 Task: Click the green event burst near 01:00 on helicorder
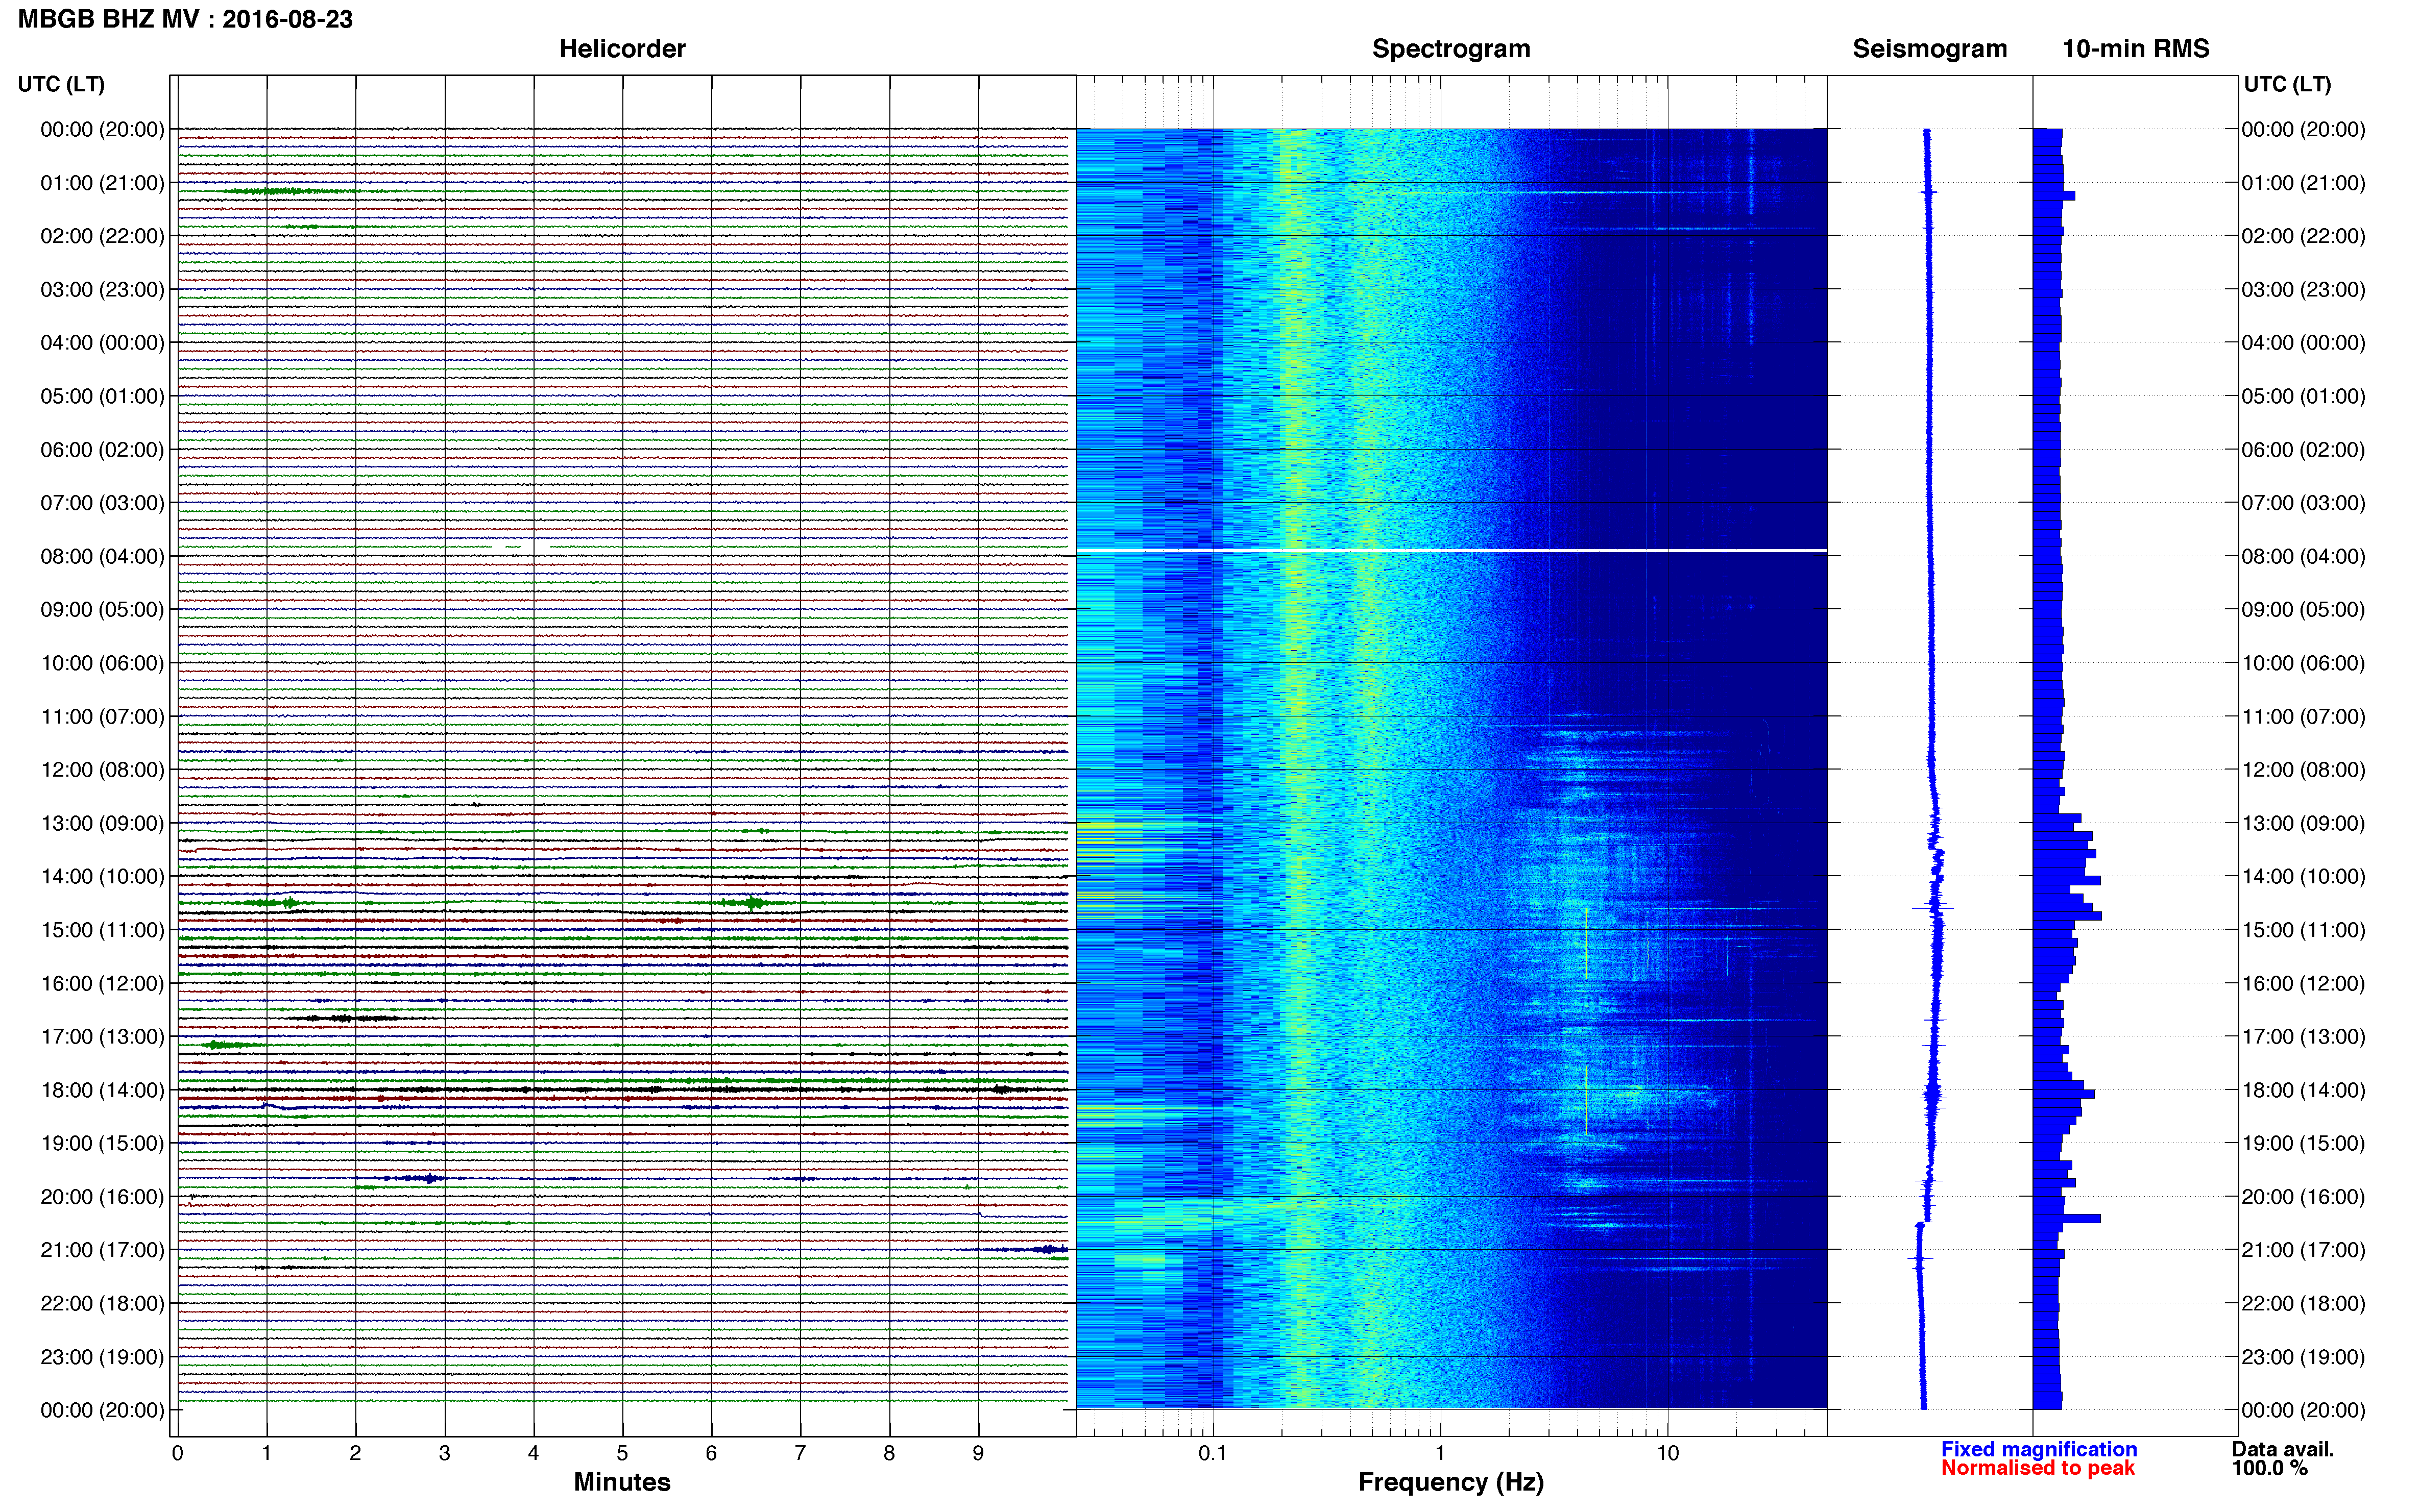pos(275,191)
